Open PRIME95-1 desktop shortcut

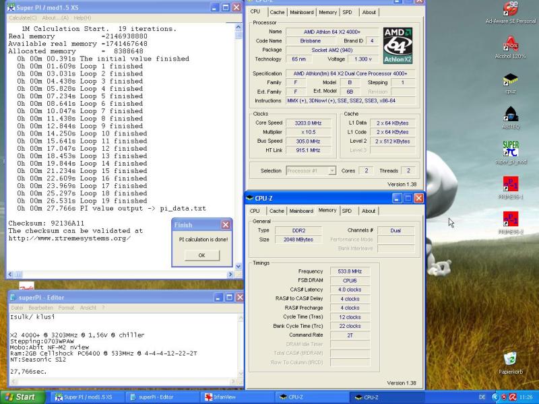[x=511, y=184]
